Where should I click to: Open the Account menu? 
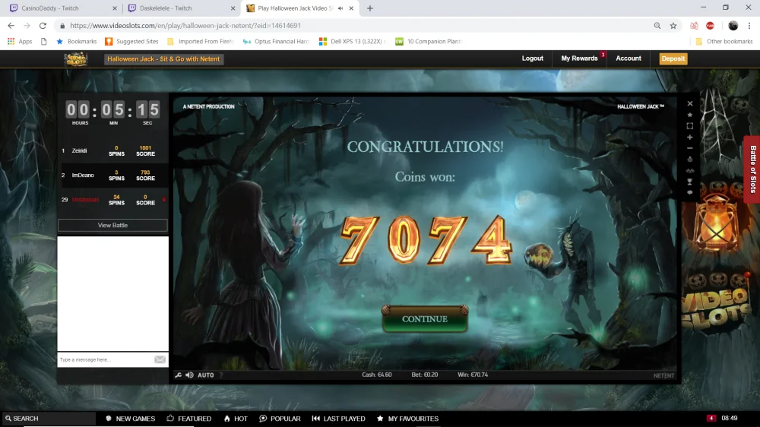click(629, 59)
